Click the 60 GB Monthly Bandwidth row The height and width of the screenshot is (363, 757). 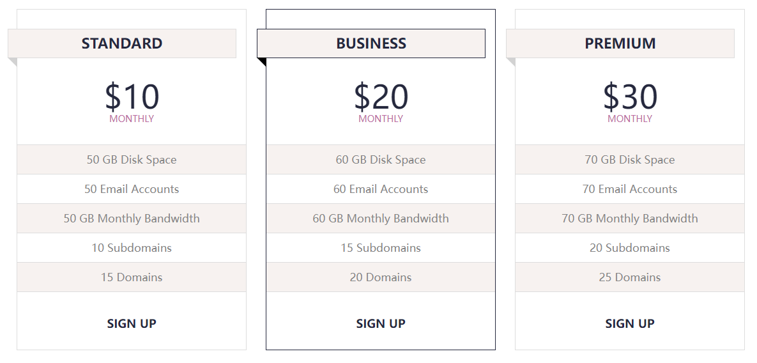pyautogui.click(x=381, y=219)
